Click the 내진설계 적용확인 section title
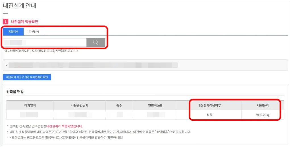291x147 pixels. (x=24, y=22)
